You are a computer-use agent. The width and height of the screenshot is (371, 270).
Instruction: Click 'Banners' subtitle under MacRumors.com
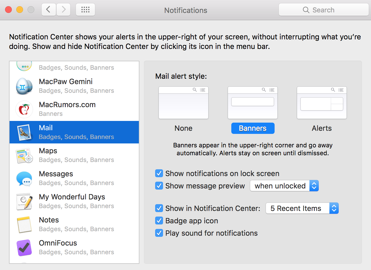point(51,114)
